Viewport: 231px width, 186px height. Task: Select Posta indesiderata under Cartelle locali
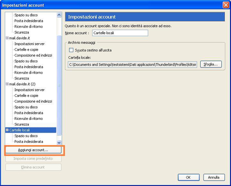click(29, 142)
